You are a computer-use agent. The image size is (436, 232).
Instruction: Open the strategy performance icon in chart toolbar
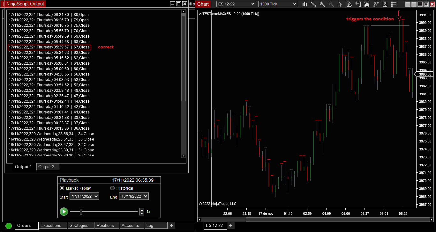tap(385, 4)
